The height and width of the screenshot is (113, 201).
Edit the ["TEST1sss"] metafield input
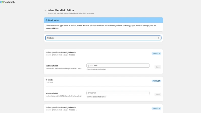pyautogui.click(x=118, y=66)
